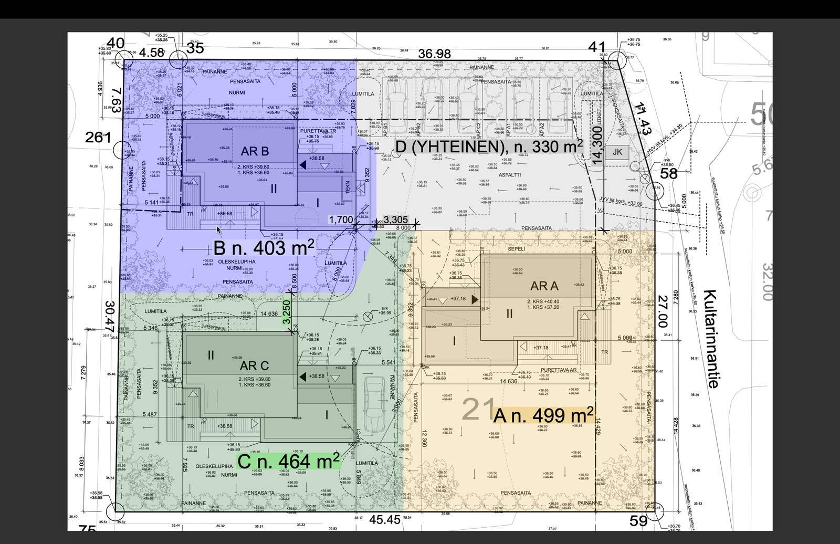Click the dimension '1,700'
Screen dimensions: 840x544
pyautogui.click(x=341, y=219)
